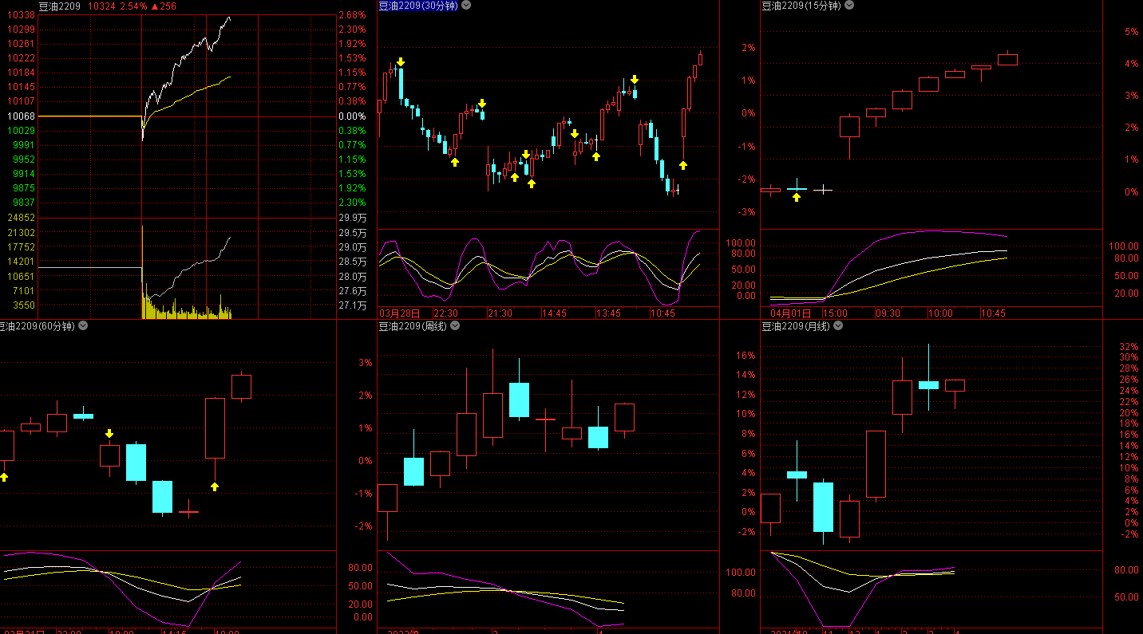1143x634 pixels.
Task: Click the yellow down-arrow signal in 60-minute chart
Action: pos(109,434)
